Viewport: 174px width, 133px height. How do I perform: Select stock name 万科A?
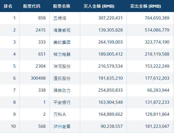[x=60, y=114]
